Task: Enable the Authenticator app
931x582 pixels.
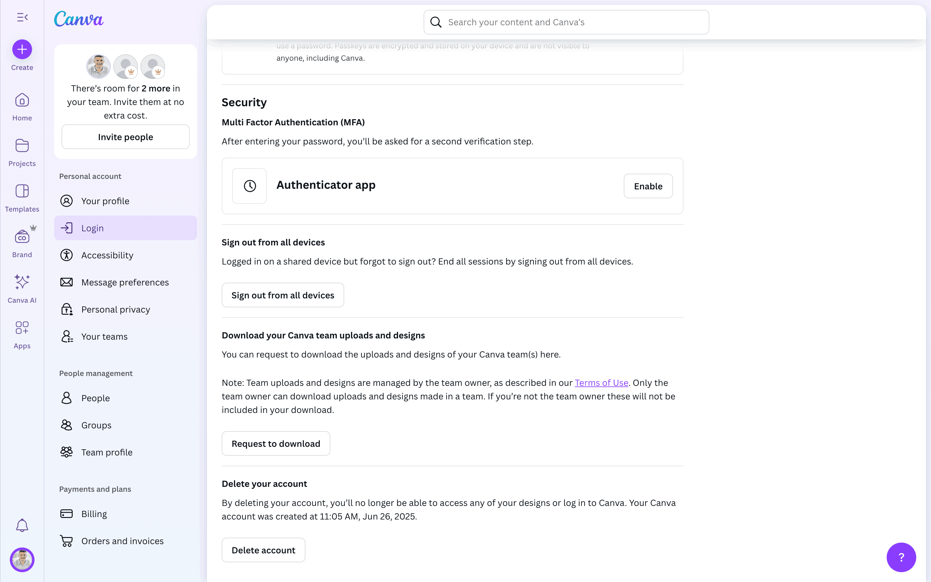Action: pos(648,186)
